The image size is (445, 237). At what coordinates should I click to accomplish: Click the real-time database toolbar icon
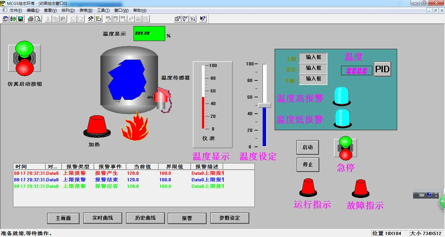coord(13,19)
